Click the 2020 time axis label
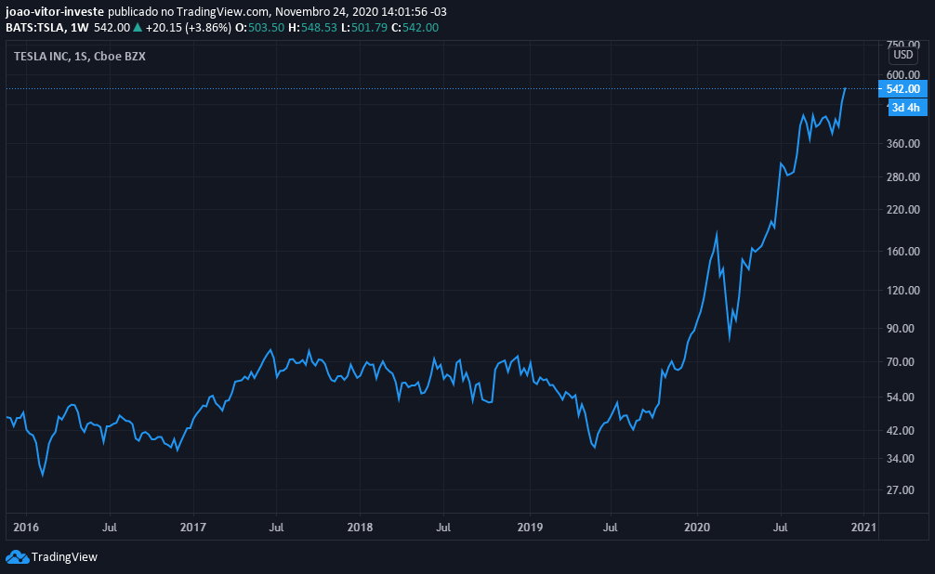This screenshot has width=935, height=574. (x=697, y=528)
